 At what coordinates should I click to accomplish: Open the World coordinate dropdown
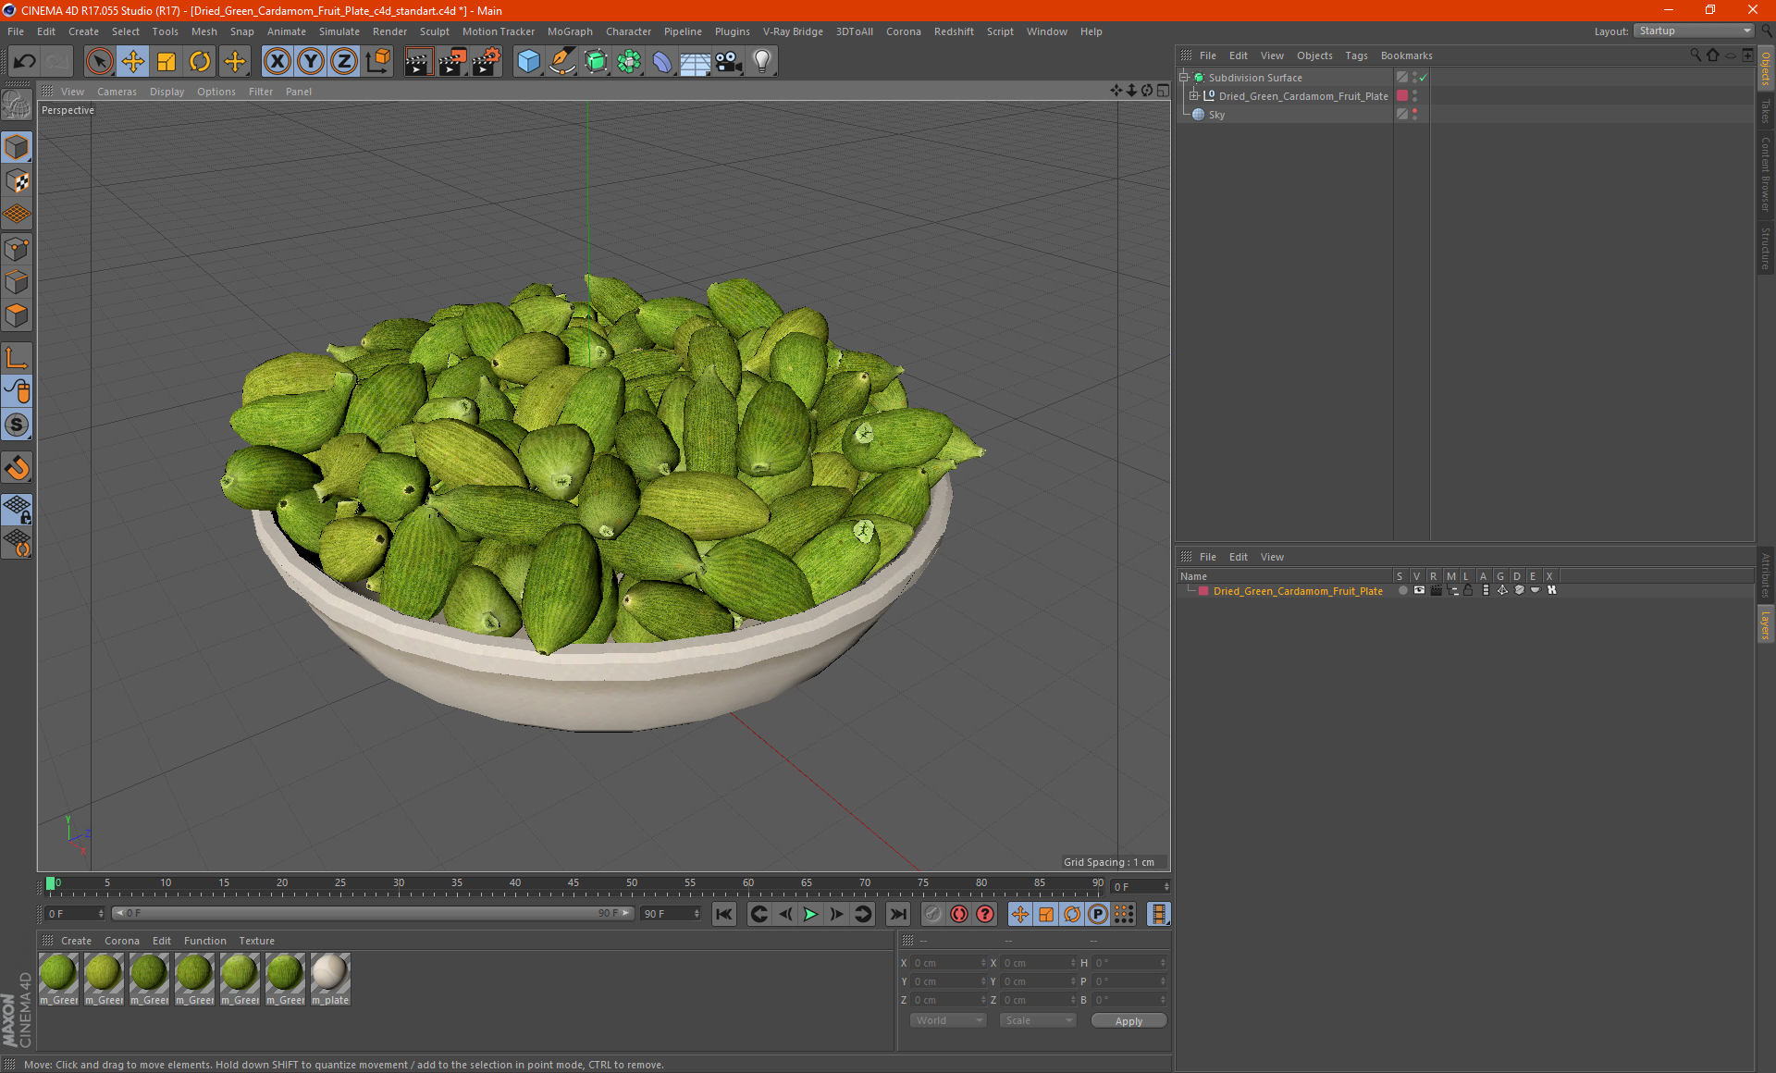point(948,1020)
